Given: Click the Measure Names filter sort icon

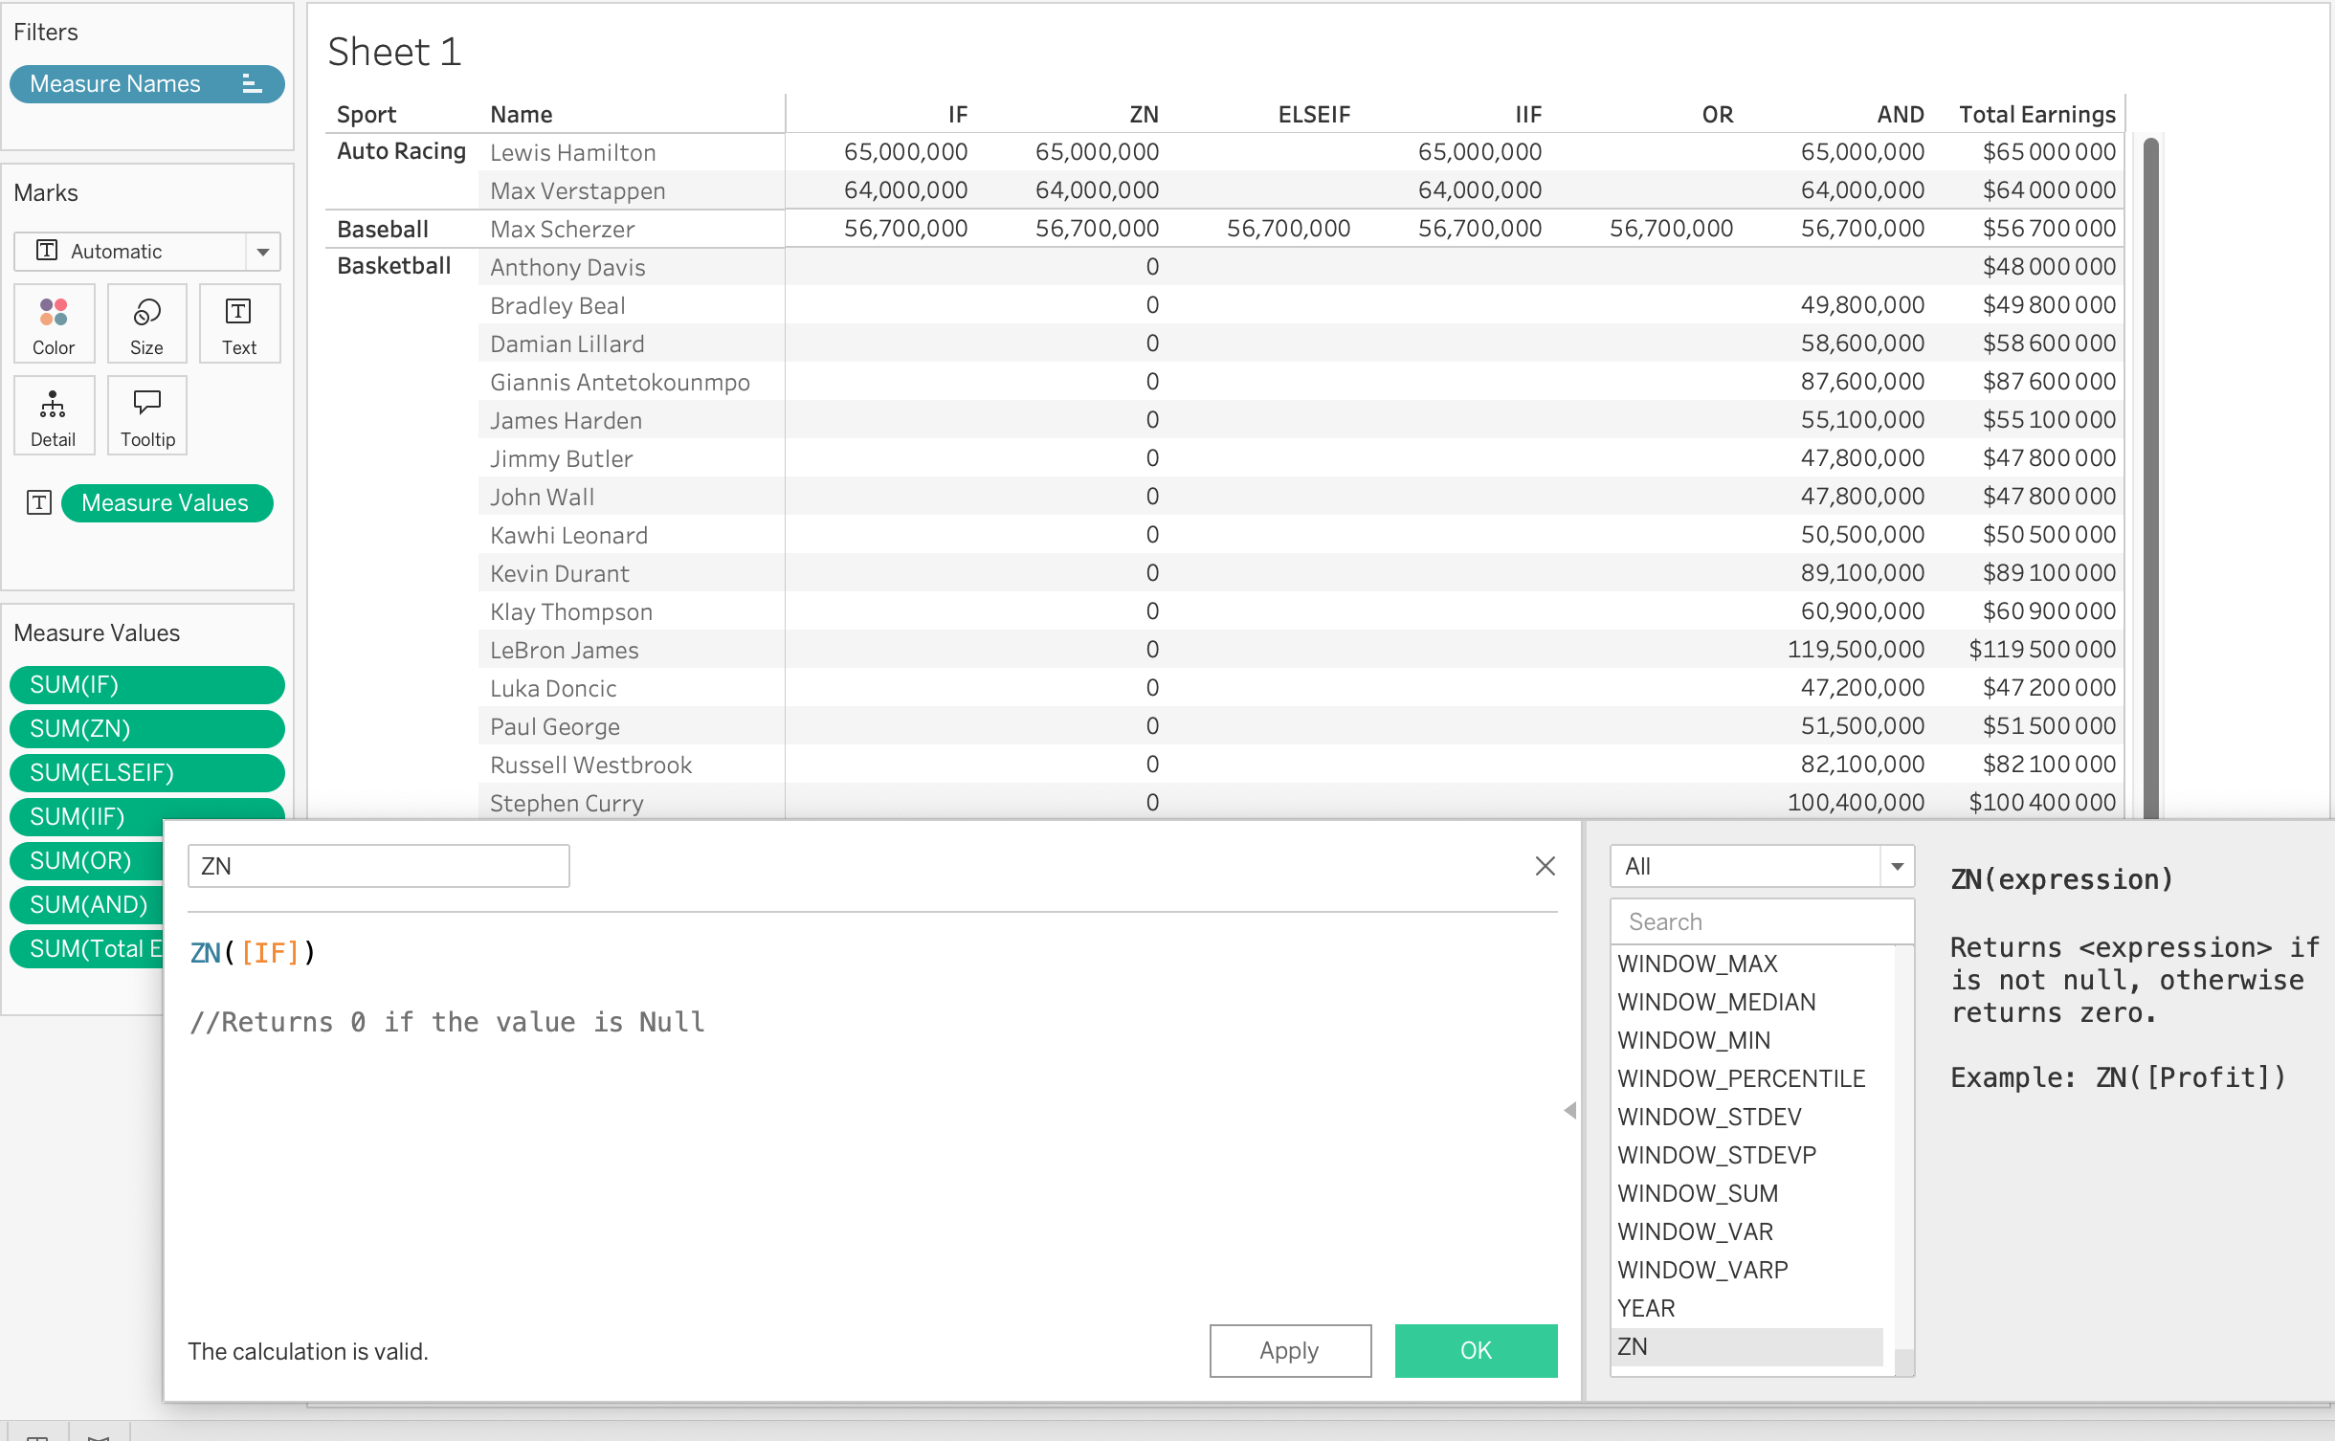Looking at the screenshot, I should 252,83.
